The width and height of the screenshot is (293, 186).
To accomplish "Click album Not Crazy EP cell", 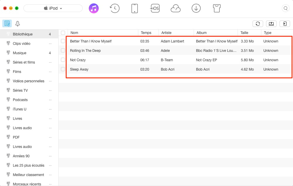I will tap(206, 60).
